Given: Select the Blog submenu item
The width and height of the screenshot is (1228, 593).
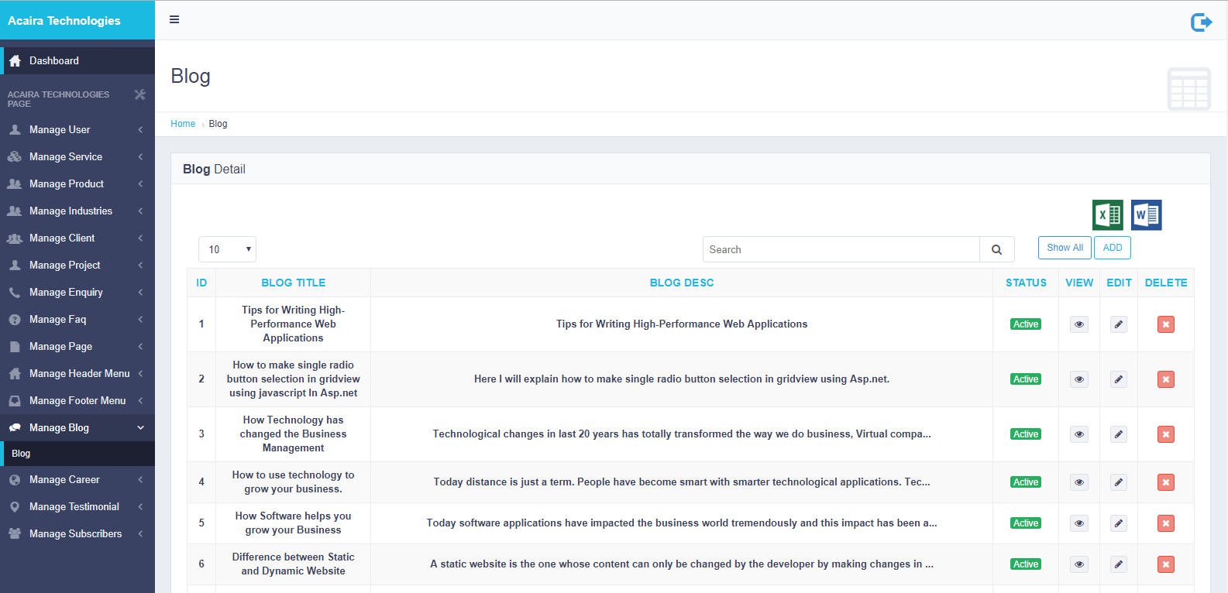Looking at the screenshot, I should coord(22,454).
